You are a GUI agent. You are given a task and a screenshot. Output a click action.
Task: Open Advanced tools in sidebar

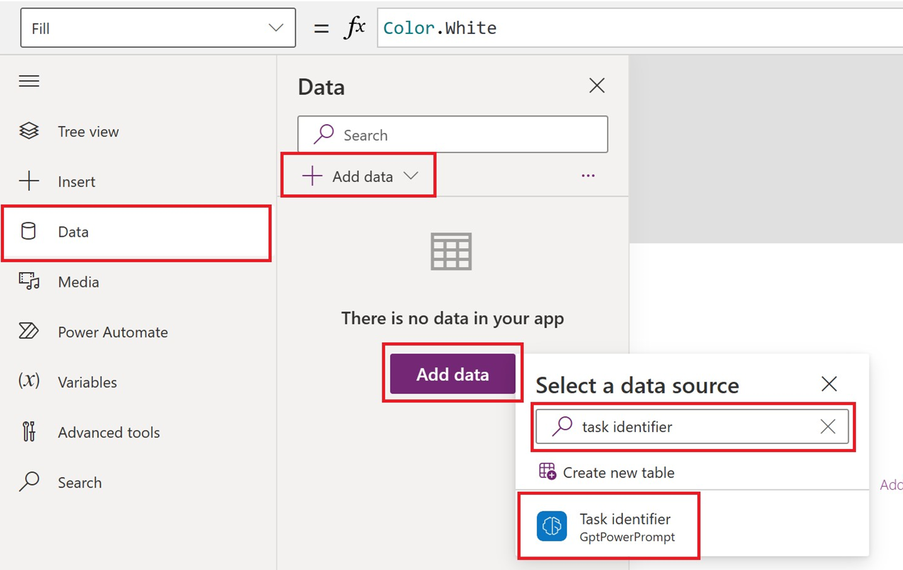108,433
